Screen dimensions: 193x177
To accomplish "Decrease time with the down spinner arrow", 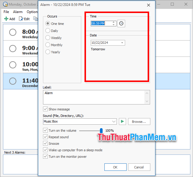I will click(x=114, y=25).
